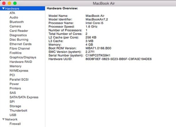176x127 pixels.
Task: Click the model identifier value MacBookAir7,2
Action: coord(97,19)
